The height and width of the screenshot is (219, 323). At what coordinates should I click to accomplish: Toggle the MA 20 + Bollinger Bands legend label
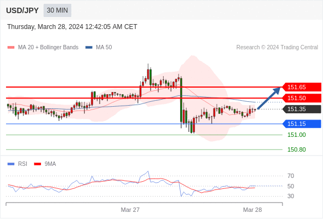48,48
